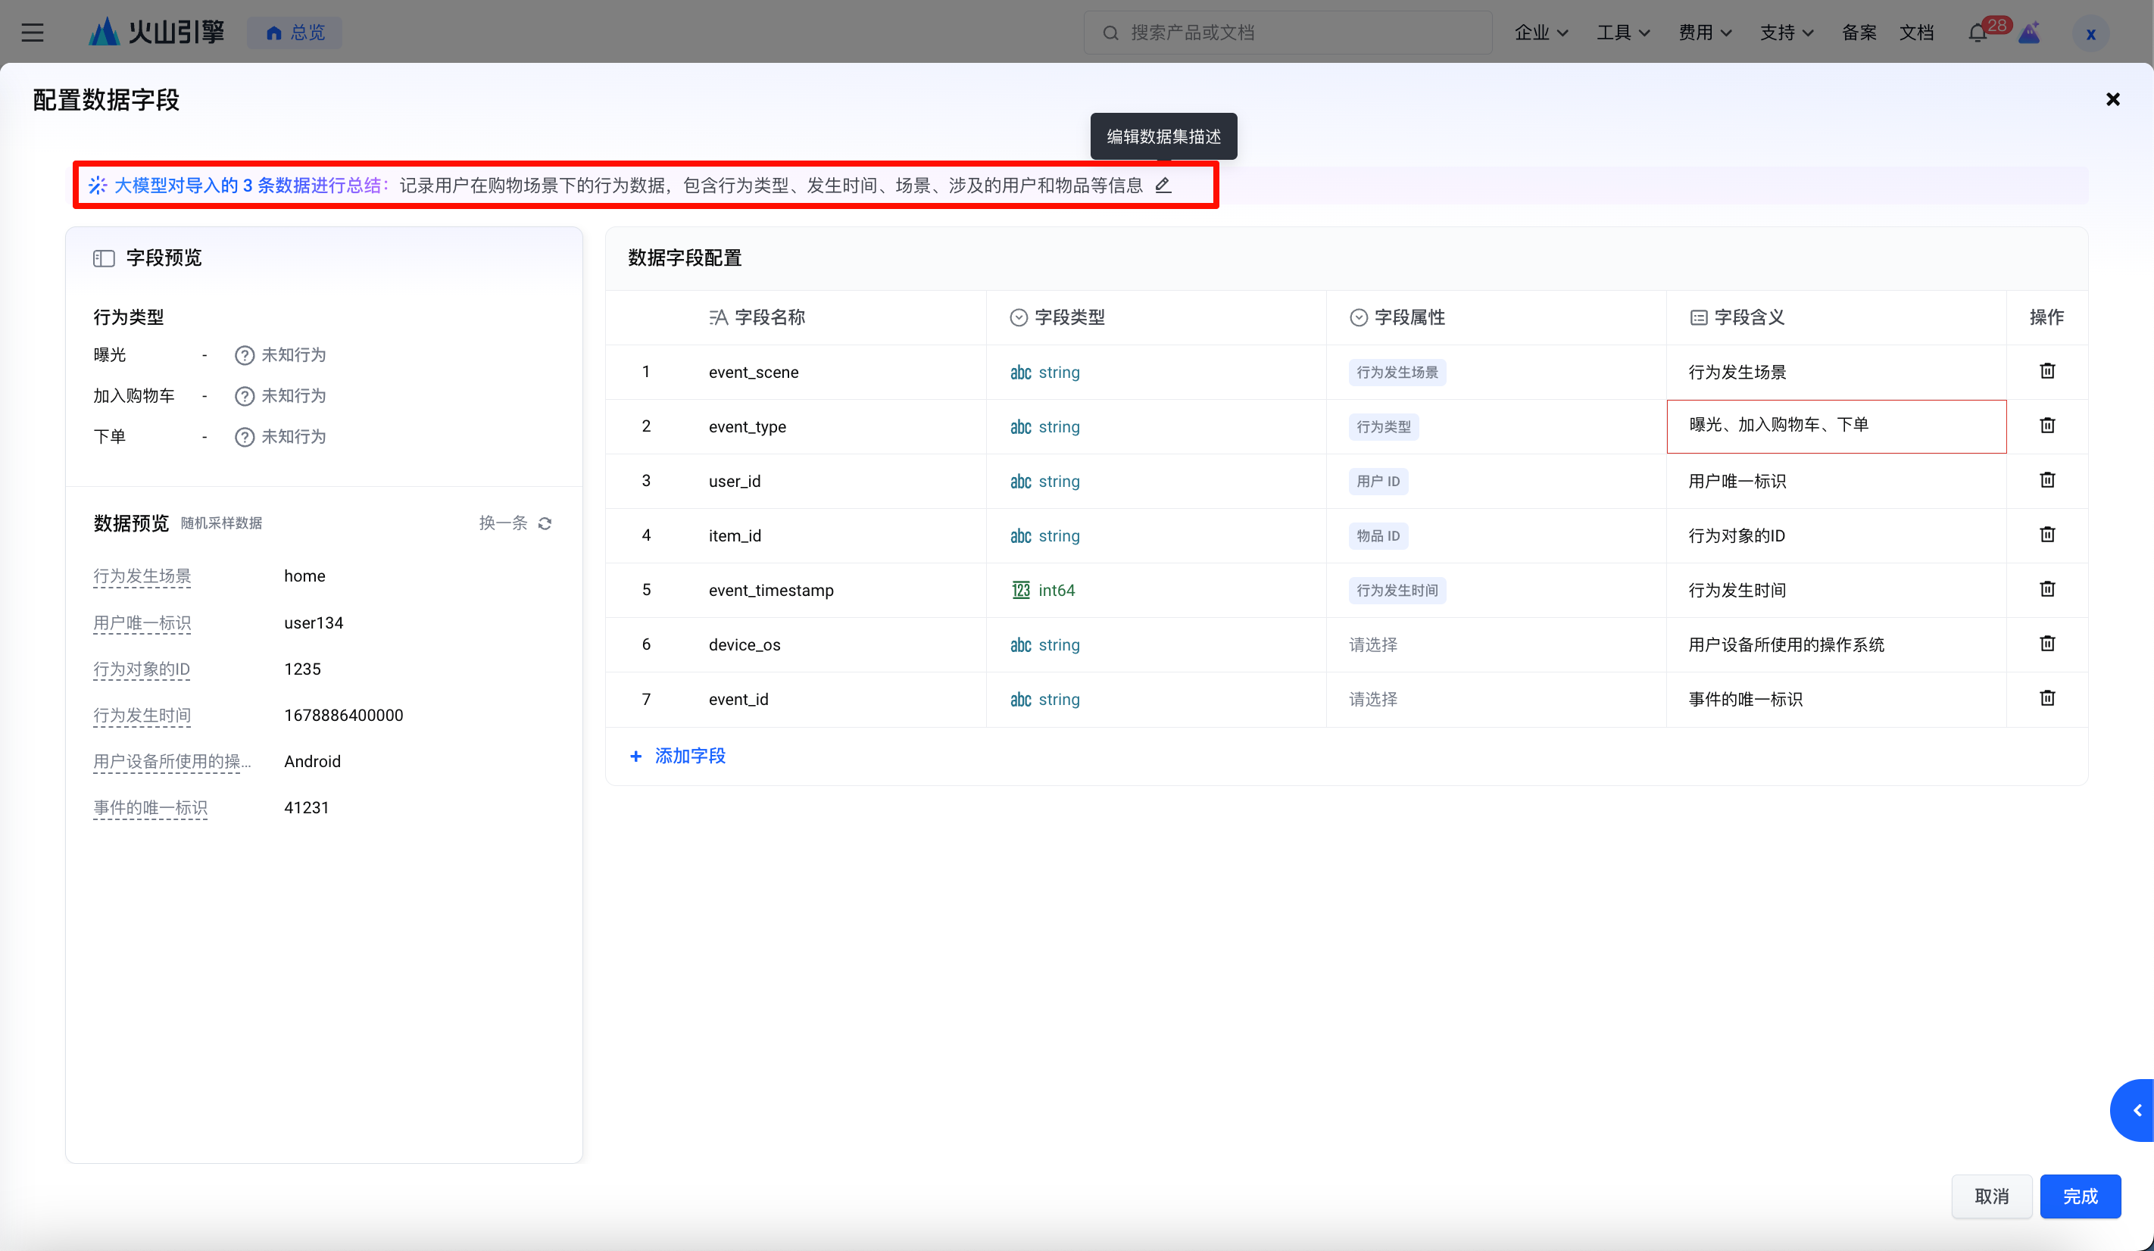
Task: Open 字段属性 dropdown for device_os row
Action: (x=1372, y=644)
